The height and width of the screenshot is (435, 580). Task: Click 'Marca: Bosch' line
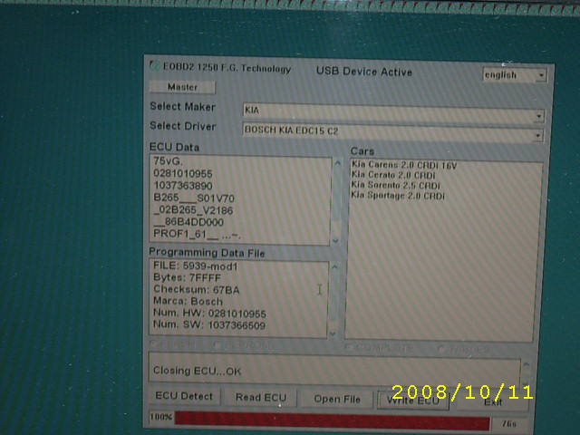tap(188, 302)
